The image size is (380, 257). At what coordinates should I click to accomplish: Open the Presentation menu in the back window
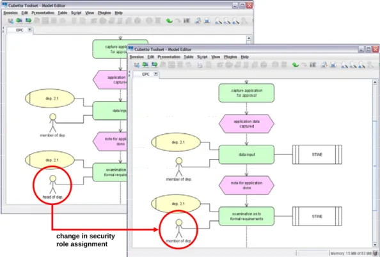click(x=43, y=13)
